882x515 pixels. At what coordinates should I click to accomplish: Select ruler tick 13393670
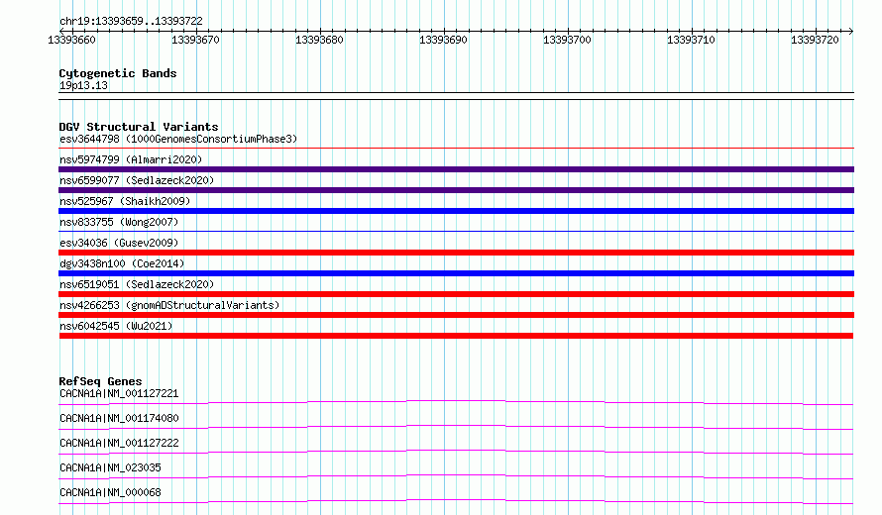coord(196,40)
